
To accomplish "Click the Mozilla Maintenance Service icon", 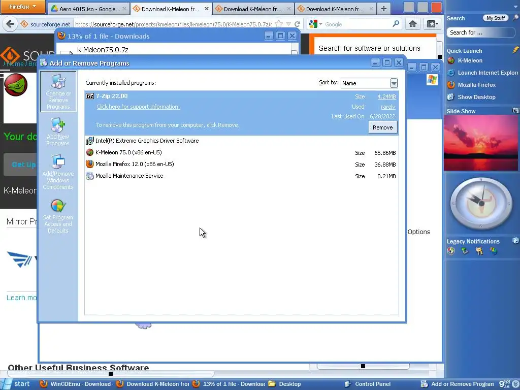I will pos(90,176).
